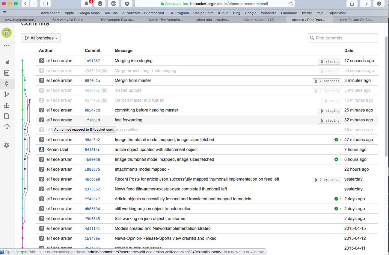
Task: Click the Ghostery extension icon with badge
Action: coord(87,4)
